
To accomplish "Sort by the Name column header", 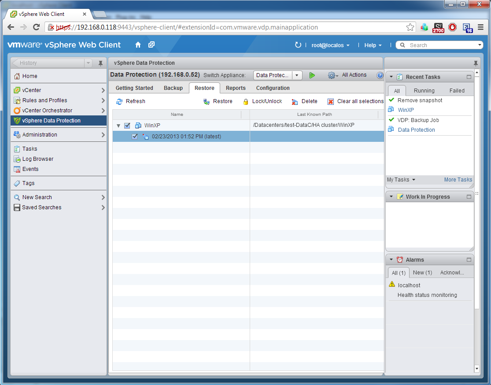I will pyautogui.click(x=177, y=115).
